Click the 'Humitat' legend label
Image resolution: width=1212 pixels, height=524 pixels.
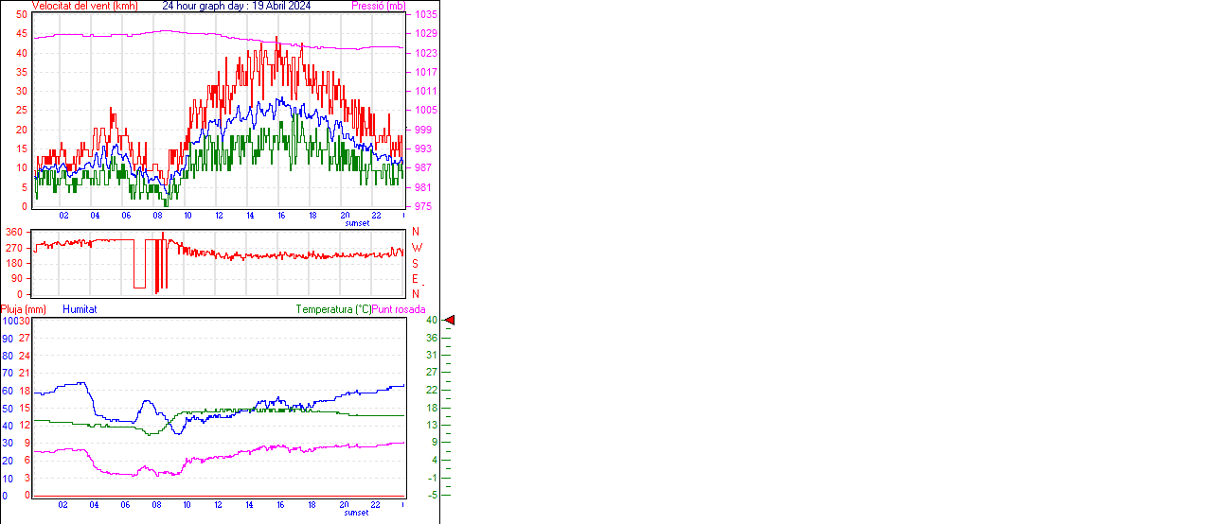[x=80, y=309]
